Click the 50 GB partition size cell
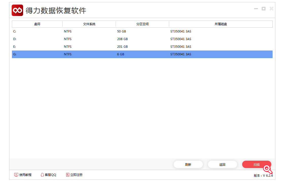 (121, 31)
